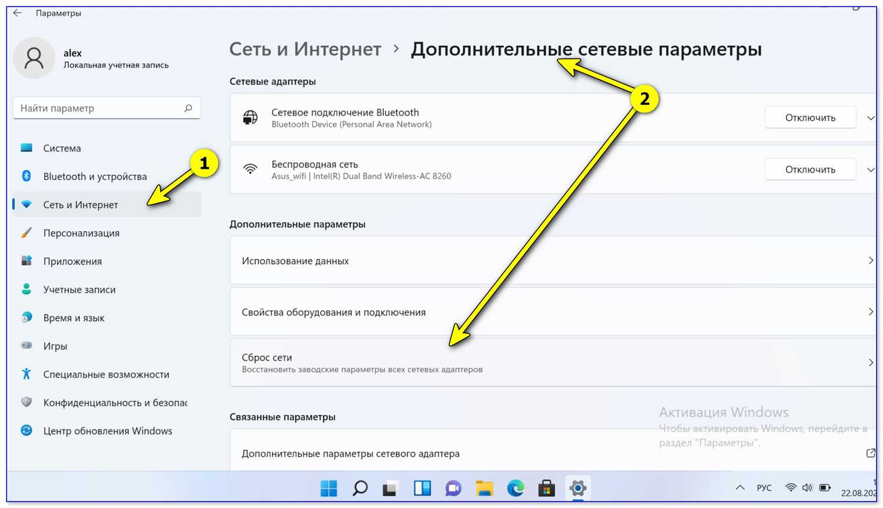Expand Bluetooth network connection details

871,118
